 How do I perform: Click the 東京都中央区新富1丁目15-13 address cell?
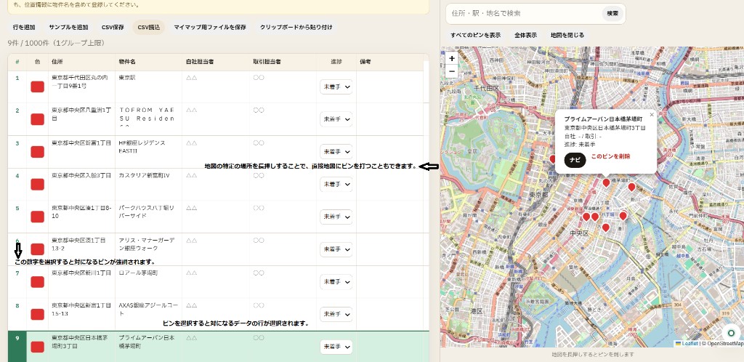tap(81, 313)
